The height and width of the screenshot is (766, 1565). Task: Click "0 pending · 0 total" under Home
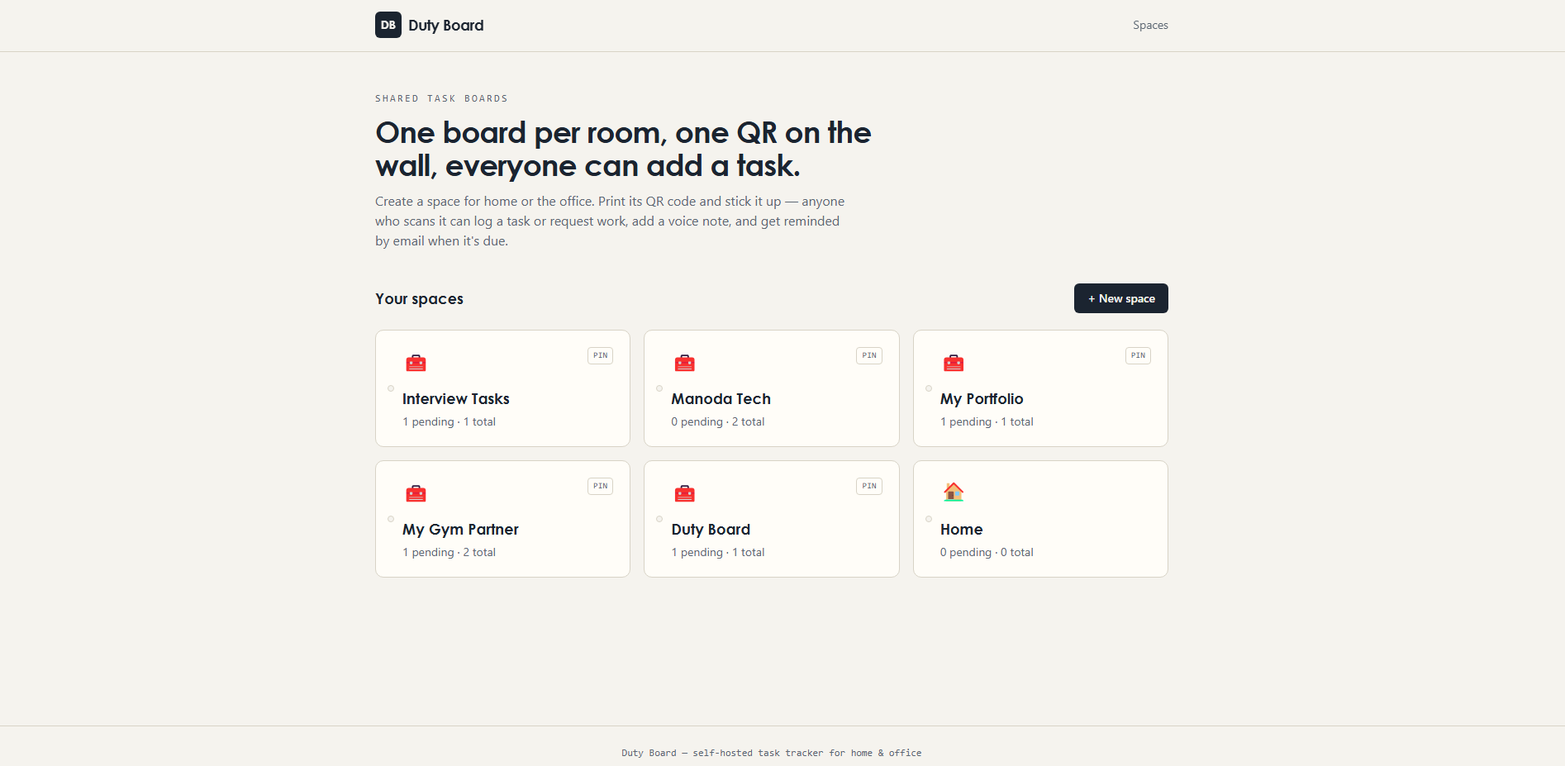pos(987,553)
